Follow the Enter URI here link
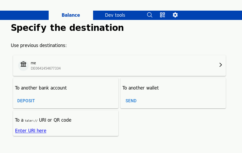Screen dimensions: 242x153 31,131
